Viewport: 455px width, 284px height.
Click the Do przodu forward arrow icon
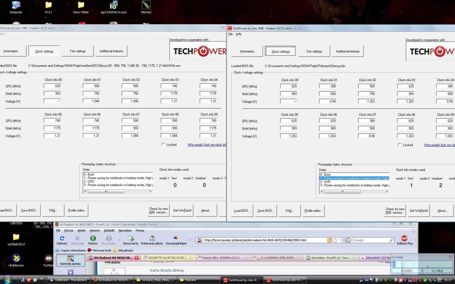click(x=109, y=238)
